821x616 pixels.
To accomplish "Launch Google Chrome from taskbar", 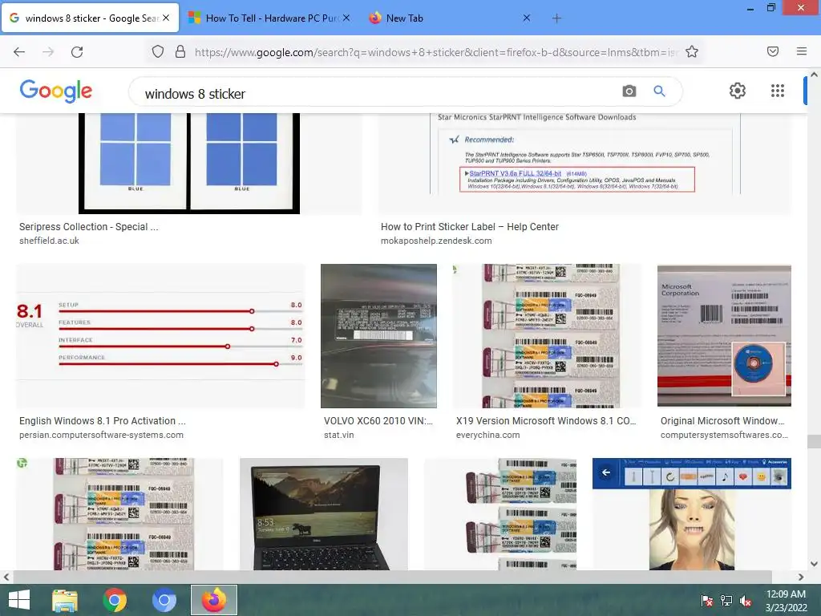I will point(115,600).
